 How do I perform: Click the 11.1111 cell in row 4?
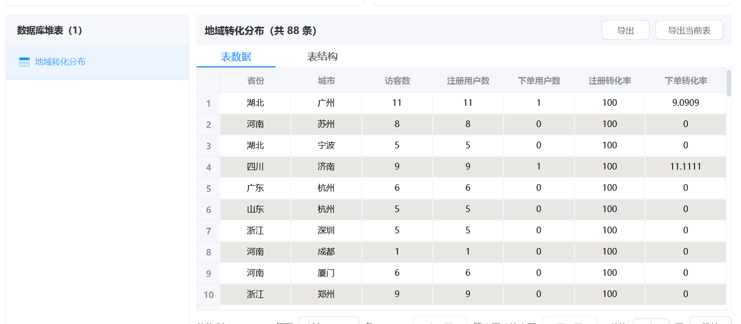(685, 166)
